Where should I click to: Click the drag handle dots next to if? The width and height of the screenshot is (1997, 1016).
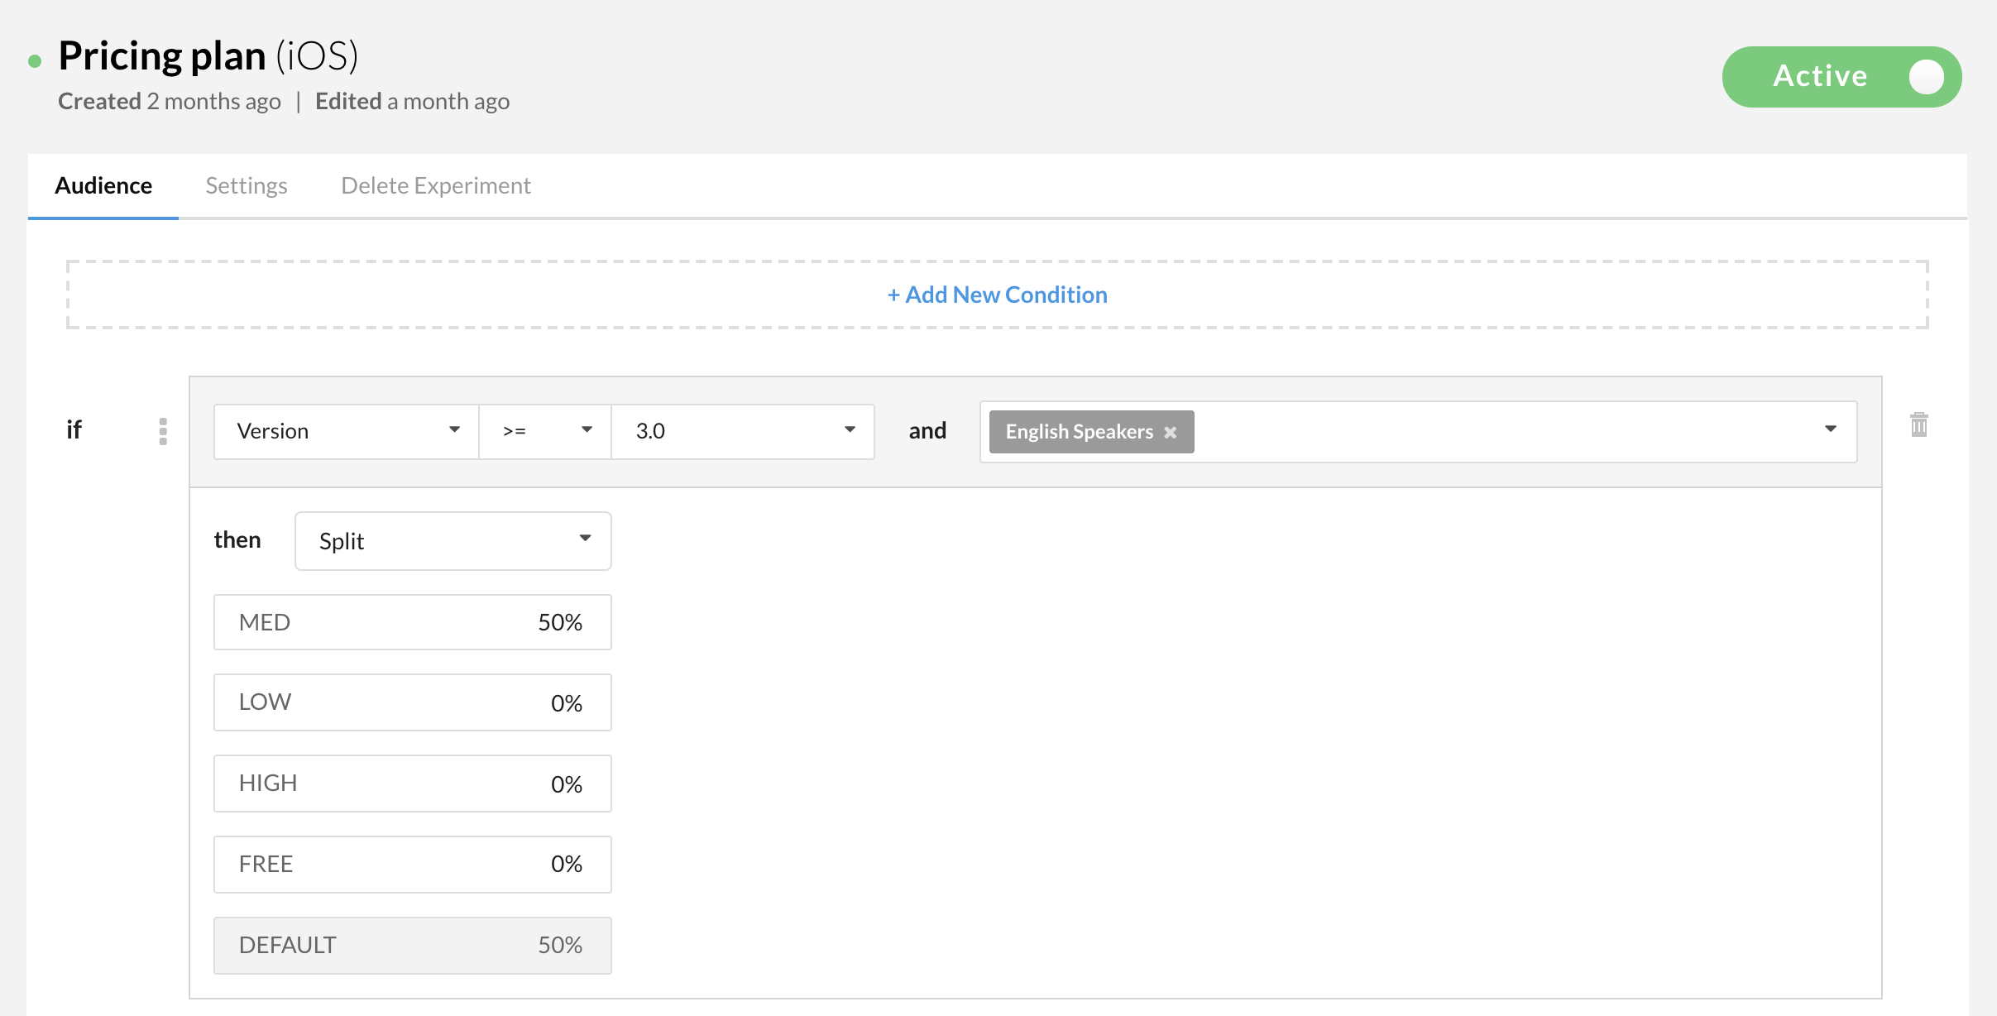[163, 431]
